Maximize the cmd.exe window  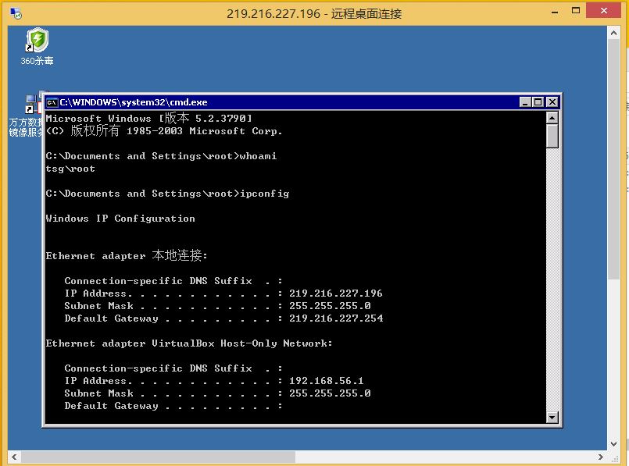pos(538,102)
